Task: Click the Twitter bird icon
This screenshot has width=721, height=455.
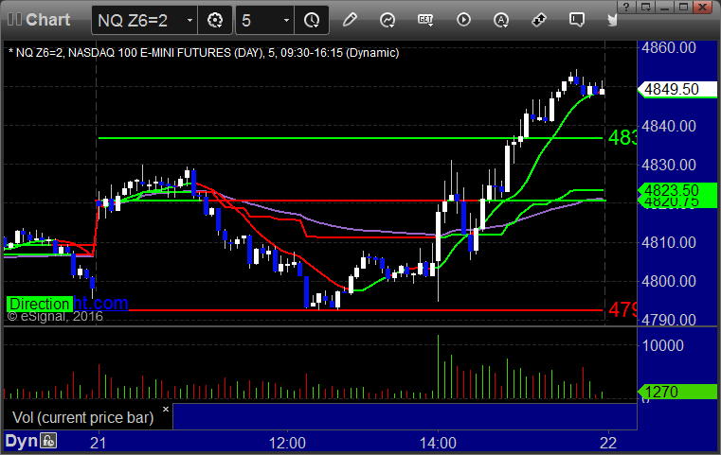Action: pos(612,20)
